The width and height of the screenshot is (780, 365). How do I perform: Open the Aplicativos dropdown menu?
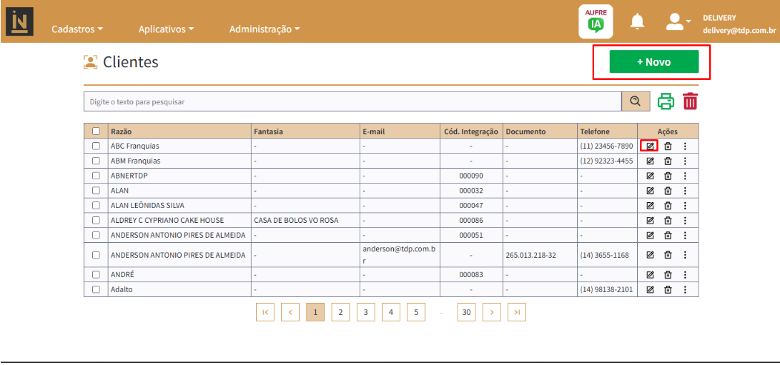click(167, 29)
